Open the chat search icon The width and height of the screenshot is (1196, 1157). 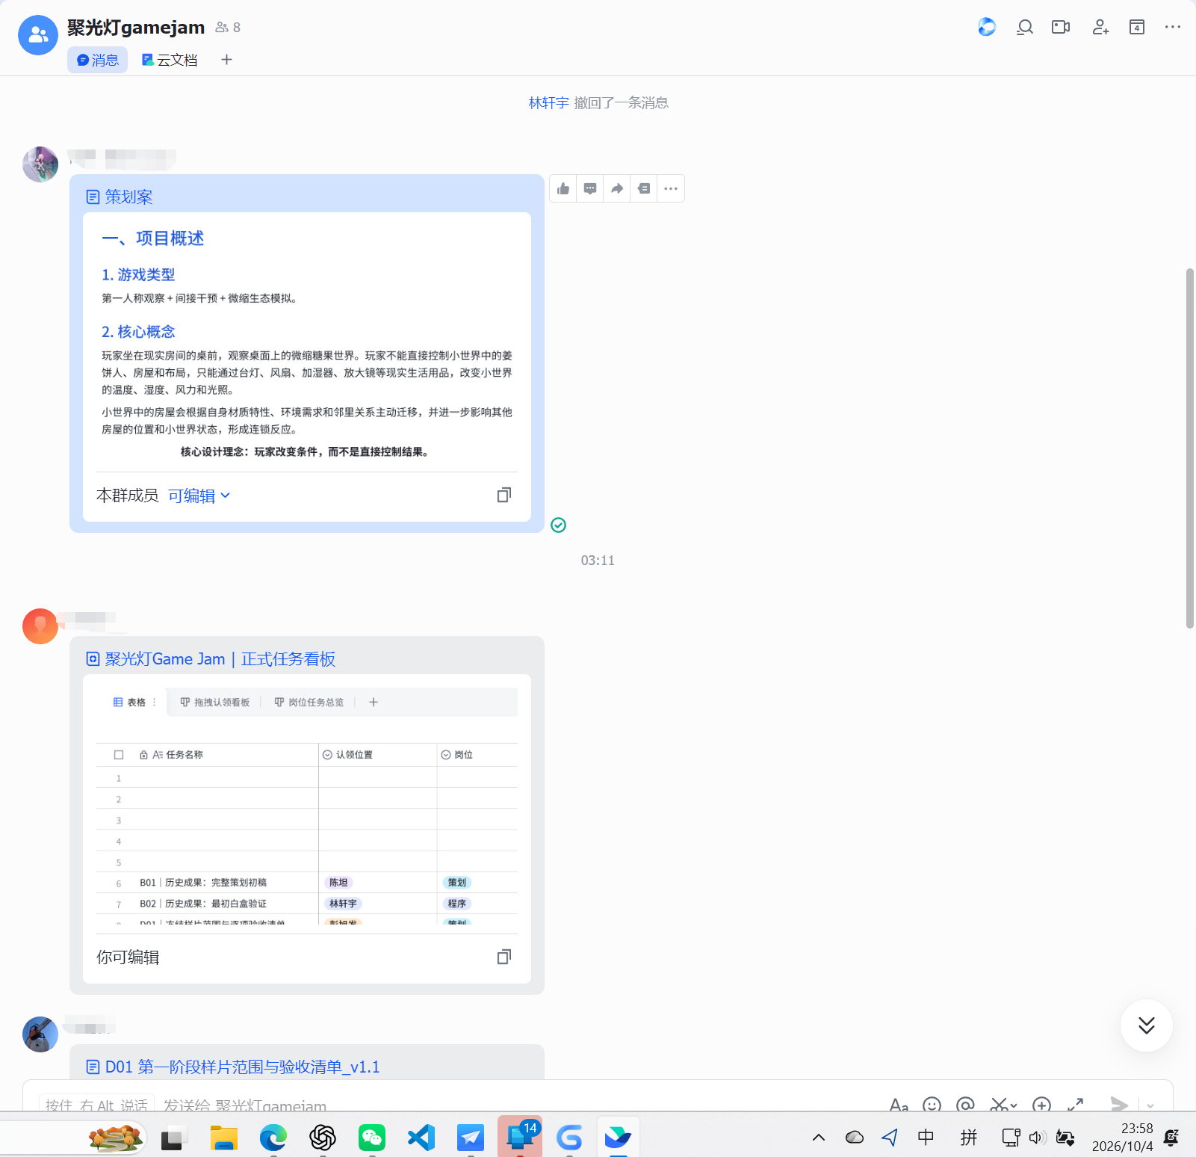coord(1025,28)
